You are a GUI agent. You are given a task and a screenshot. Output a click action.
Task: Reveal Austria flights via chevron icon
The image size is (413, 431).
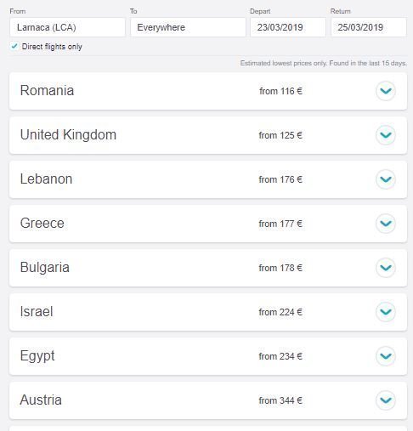[x=386, y=400]
